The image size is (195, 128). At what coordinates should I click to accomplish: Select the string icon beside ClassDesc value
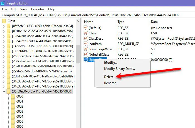pos(86,38)
